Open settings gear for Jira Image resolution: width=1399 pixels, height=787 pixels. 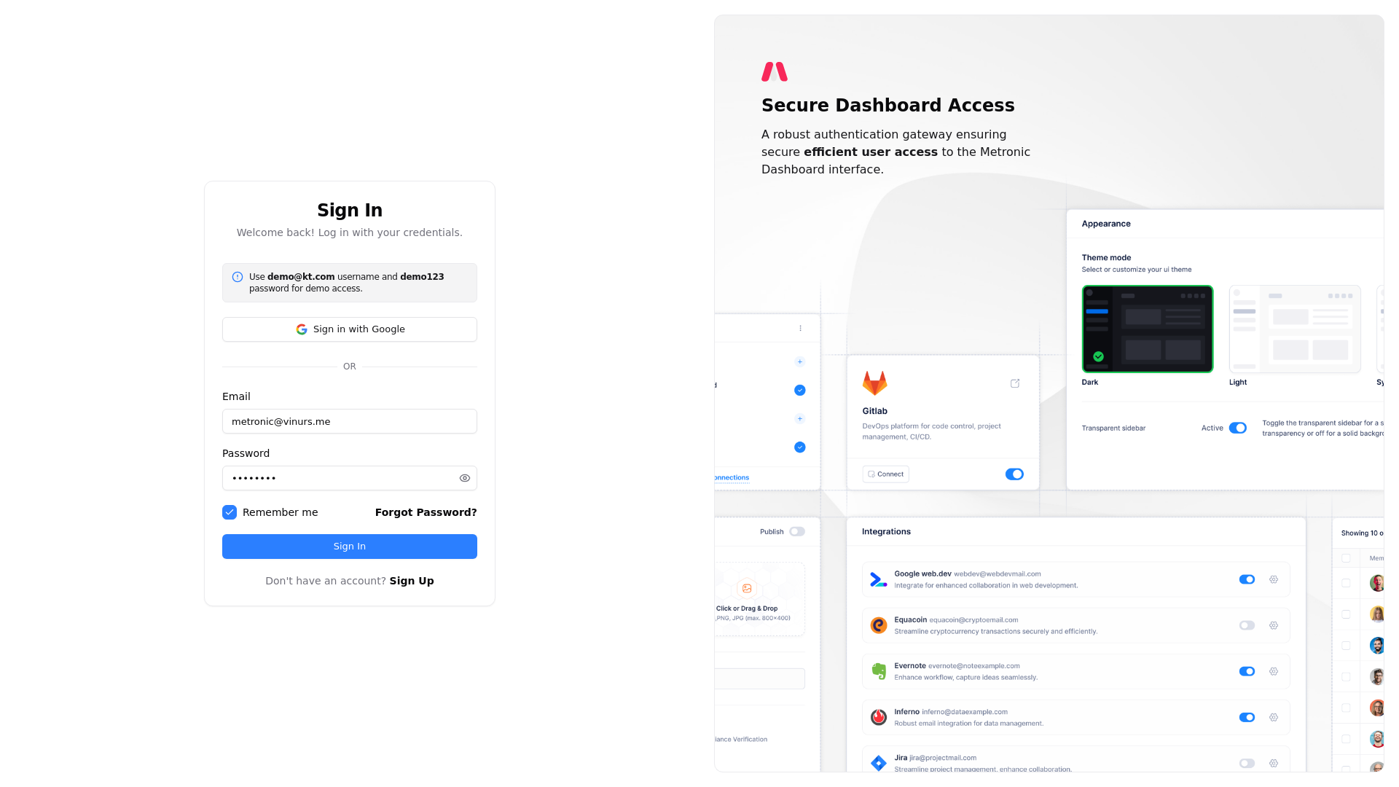[1274, 763]
